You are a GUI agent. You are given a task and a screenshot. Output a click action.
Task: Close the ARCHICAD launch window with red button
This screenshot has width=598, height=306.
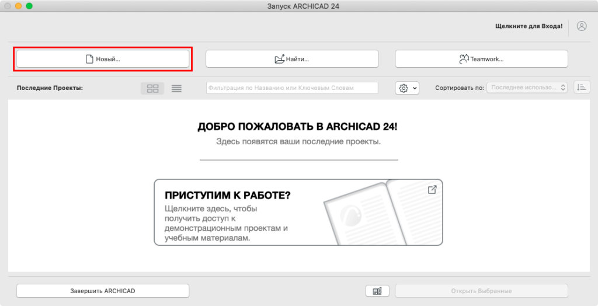click(8, 6)
